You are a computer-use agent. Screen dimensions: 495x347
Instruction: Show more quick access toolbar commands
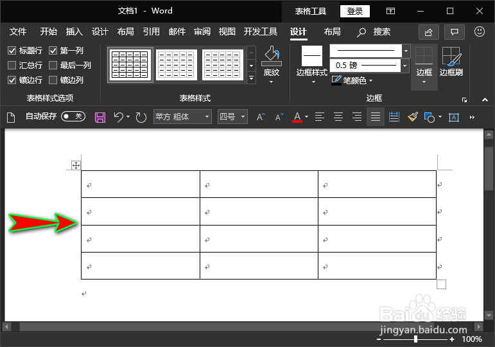click(472, 117)
